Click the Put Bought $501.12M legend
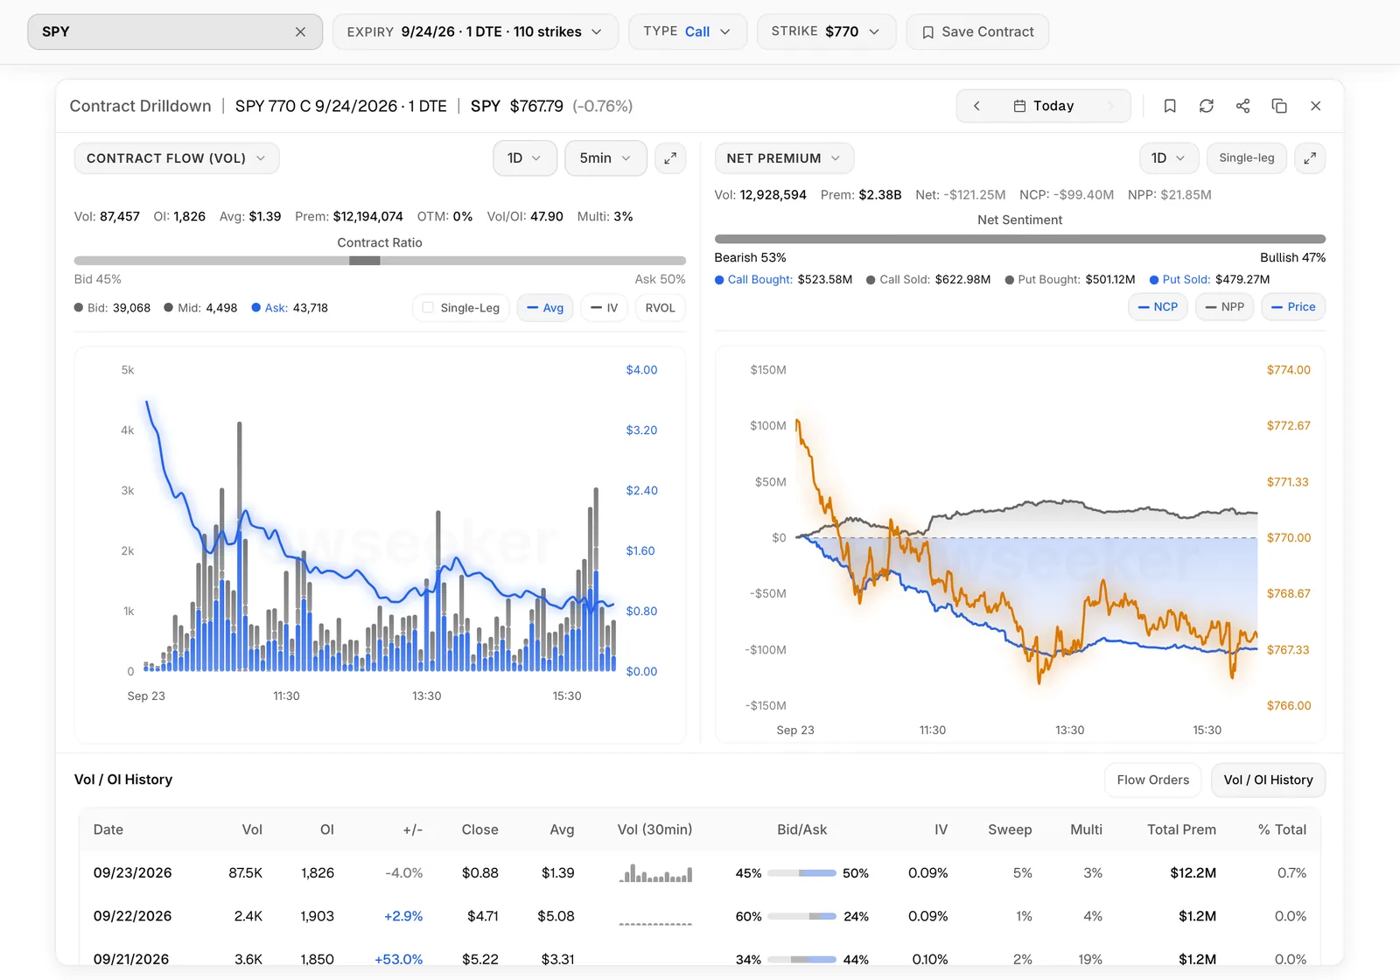The width and height of the screenshot is (1400, 980). click(1070, 280)
